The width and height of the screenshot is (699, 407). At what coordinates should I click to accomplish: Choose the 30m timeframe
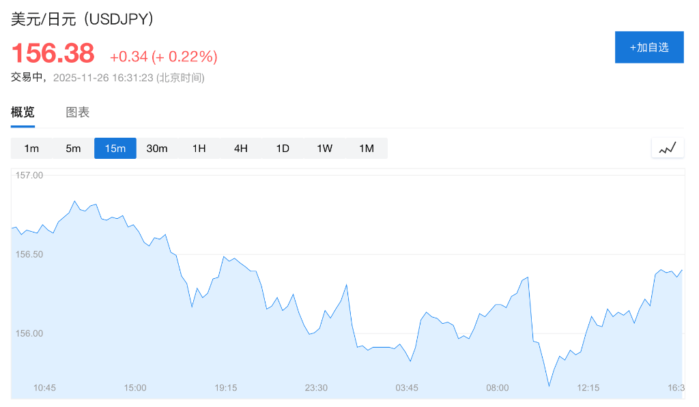pyautogui.click(x=157, y=148)
